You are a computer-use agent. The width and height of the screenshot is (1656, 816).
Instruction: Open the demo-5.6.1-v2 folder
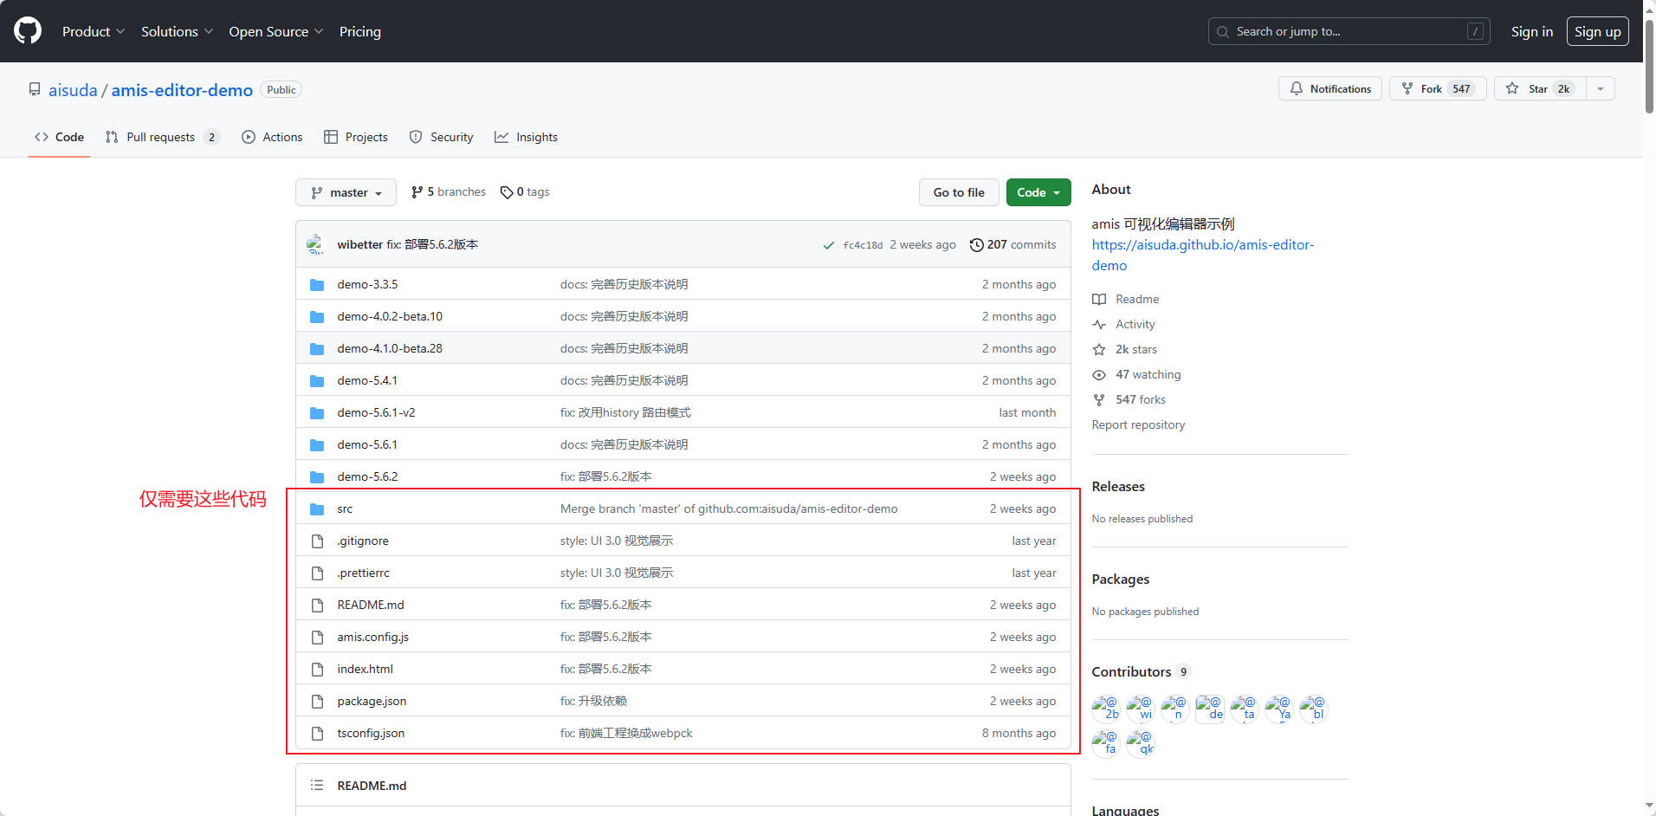[x=376, y=412]
